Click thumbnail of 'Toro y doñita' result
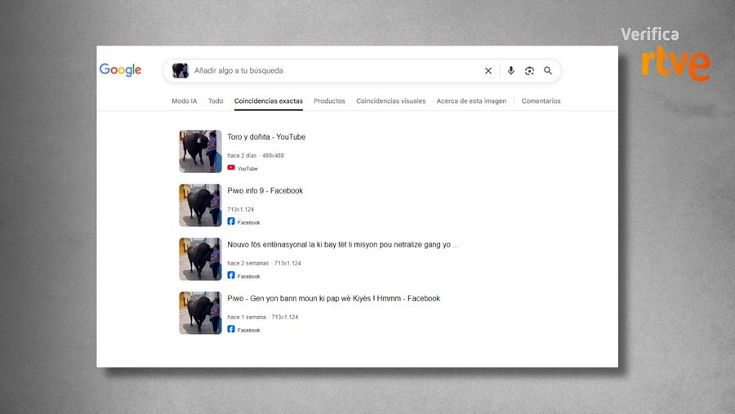Viewport: 735px width, 414px height. click(200, 151)
